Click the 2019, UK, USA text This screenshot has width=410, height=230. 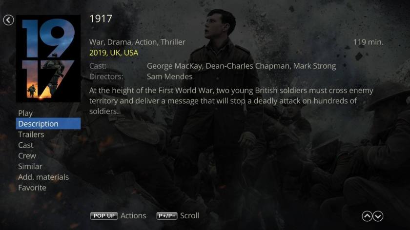tap(114, 53)
